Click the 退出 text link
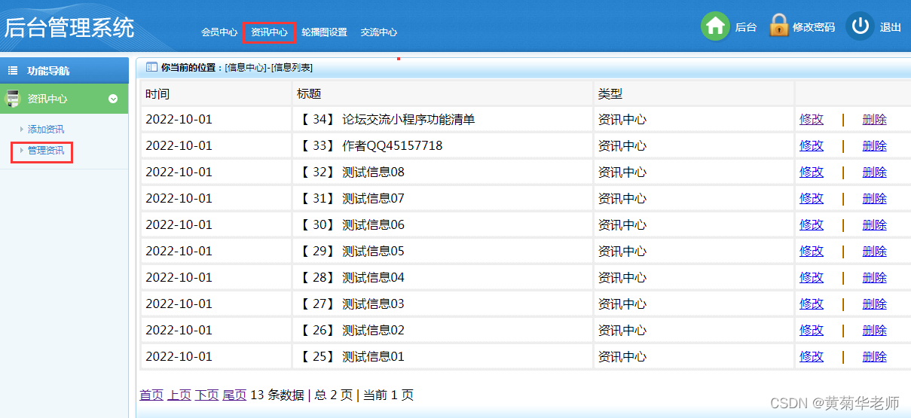This screenshot has width=911, height=418. click(x=891, y=27)
